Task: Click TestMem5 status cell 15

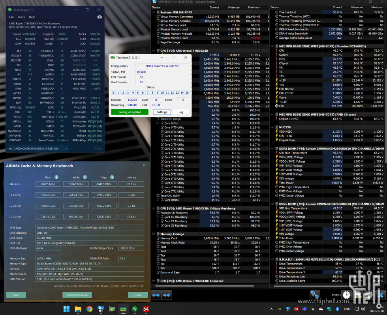Action: click(x=187, y=93)
